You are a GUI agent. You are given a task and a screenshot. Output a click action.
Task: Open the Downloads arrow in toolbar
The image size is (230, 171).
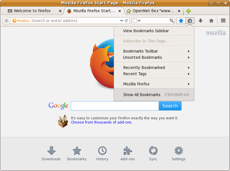201,21
